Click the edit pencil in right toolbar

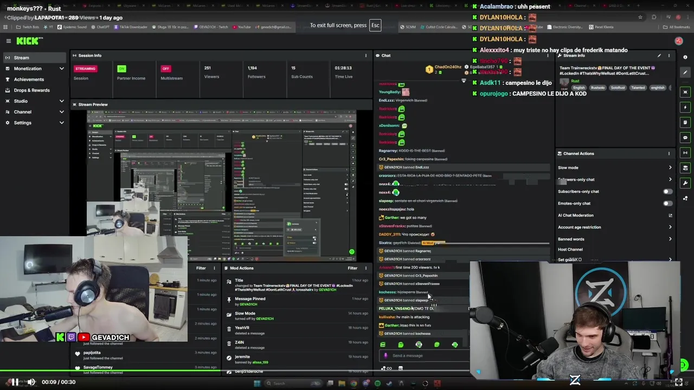685,72
